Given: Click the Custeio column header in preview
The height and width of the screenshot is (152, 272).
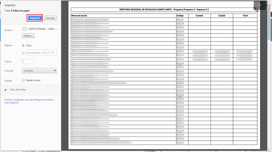Looking at the screenshot, I should [200, 15].
